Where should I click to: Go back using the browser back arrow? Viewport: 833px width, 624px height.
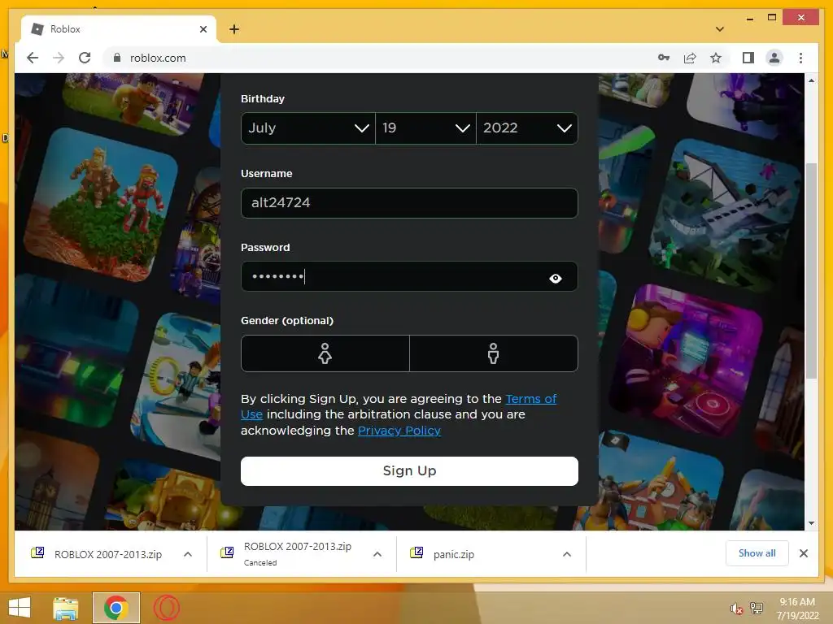[33, 58]
